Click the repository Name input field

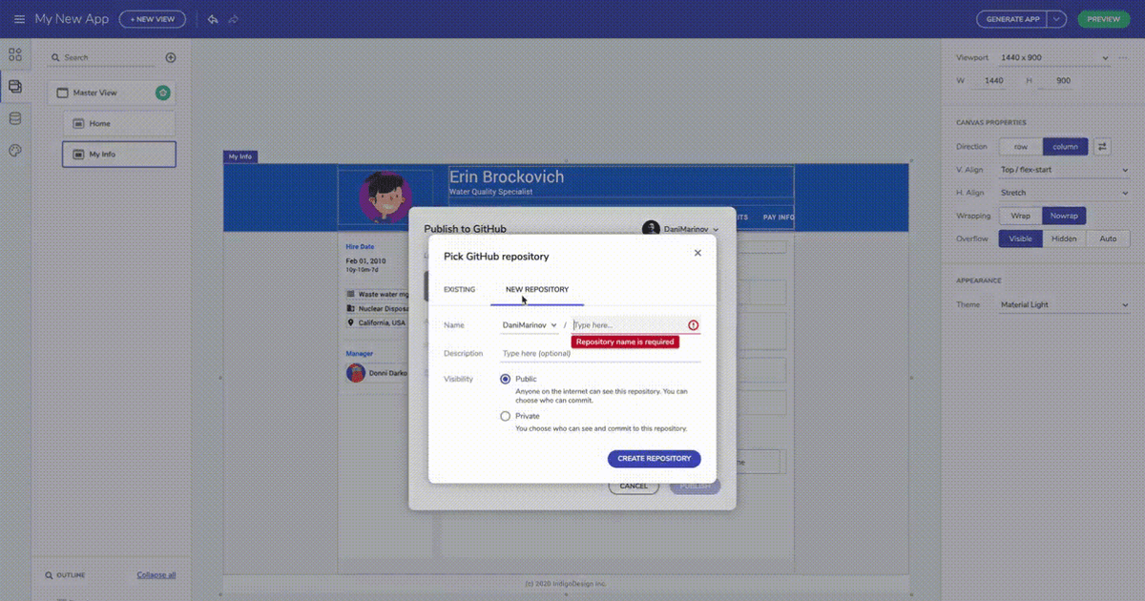click(x=625, y=324)
